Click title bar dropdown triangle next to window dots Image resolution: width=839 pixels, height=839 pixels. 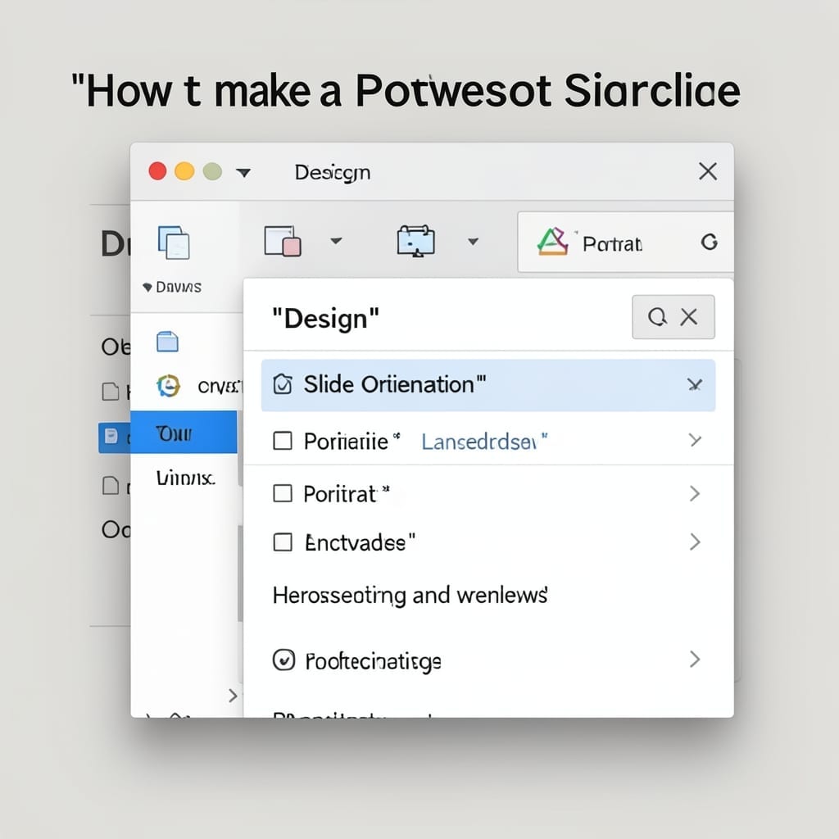[x=243, y=173]
